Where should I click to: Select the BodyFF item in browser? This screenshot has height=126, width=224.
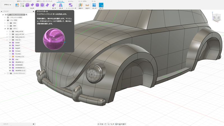18,46
